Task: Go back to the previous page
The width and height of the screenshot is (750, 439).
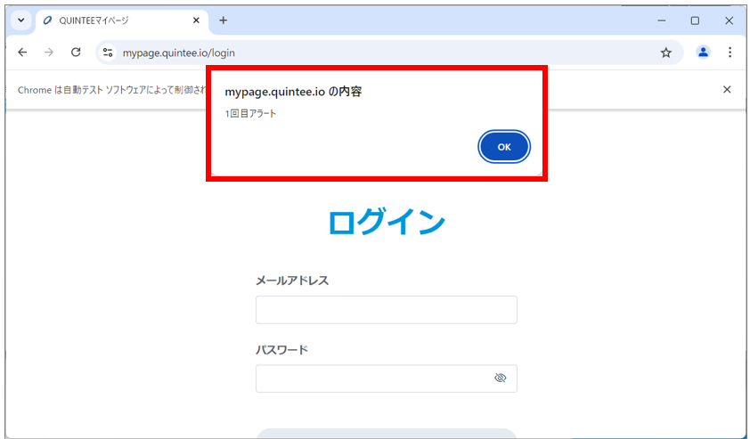Action: coord(22,53)
